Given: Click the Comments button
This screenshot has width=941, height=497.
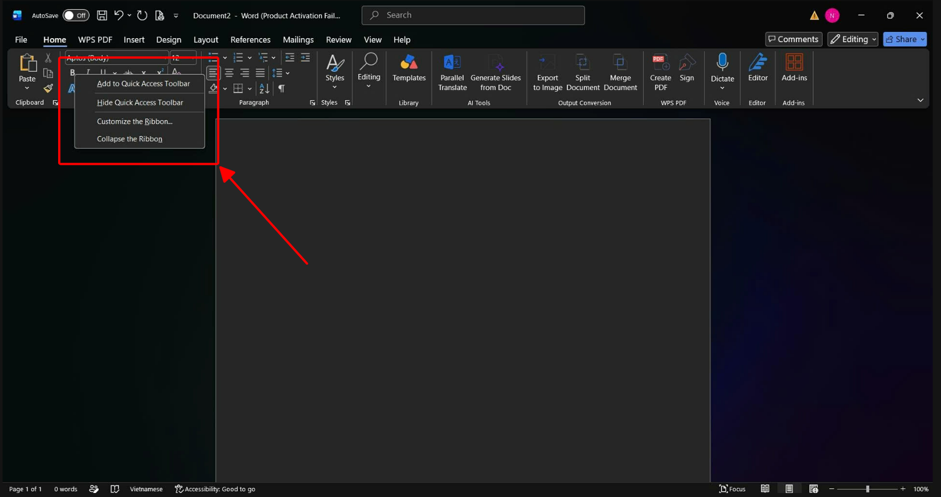Looking at the screenshot, I should pos(793,39).
